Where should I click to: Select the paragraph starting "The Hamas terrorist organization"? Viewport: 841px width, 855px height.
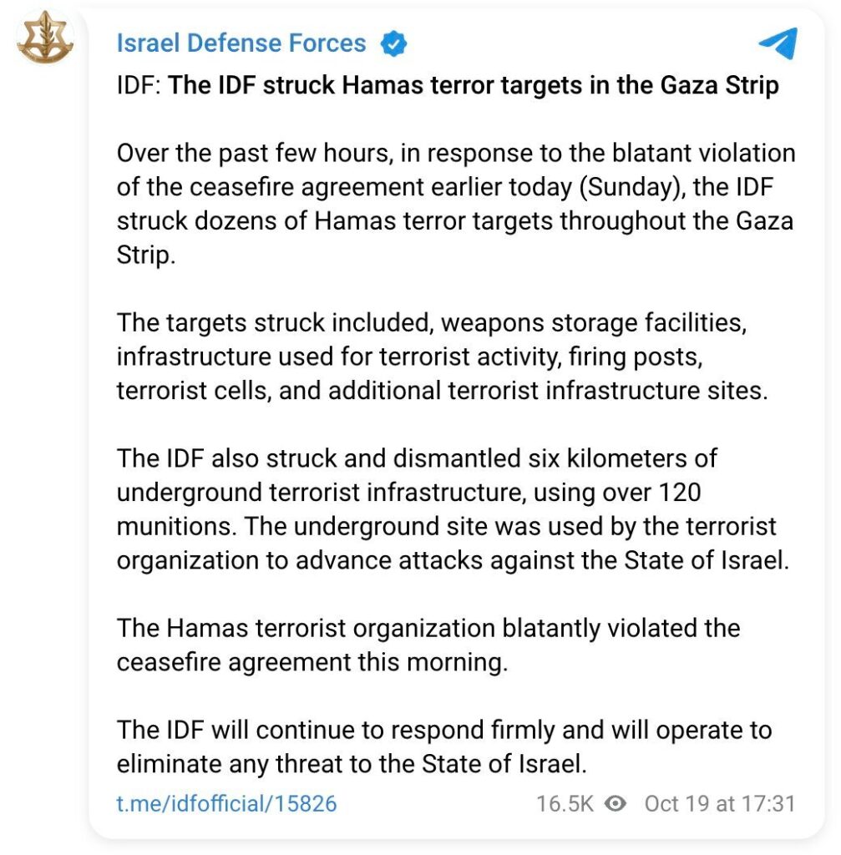click(x=428, y=645)
